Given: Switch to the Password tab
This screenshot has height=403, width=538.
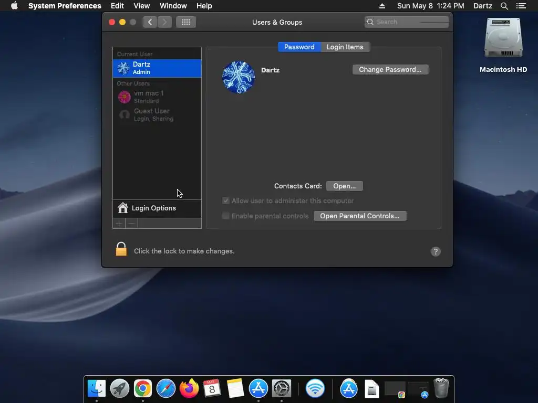Looking at the screenshot, I should click(299, 47).
